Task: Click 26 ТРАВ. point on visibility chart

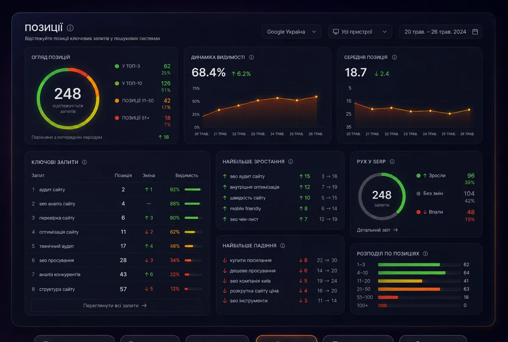Action: (x=316, y=97)
